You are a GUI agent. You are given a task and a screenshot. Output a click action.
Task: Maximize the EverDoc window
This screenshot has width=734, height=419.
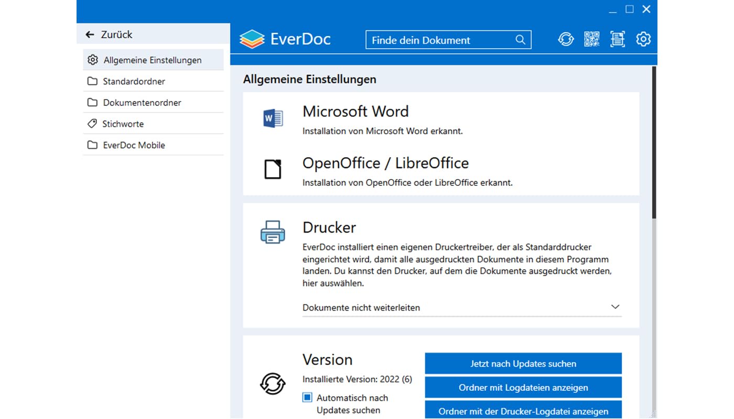630,9
